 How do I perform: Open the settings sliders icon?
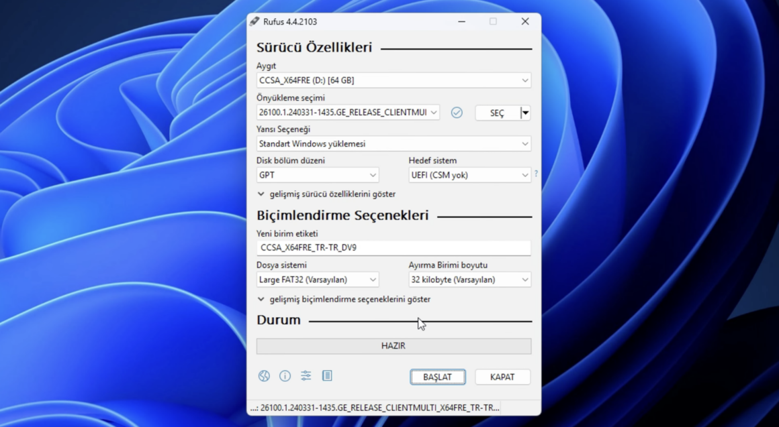(x=306, y=376)
